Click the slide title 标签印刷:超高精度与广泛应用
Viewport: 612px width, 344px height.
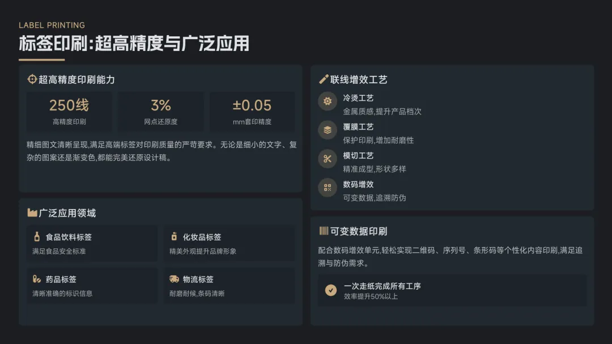pos(134,44)
